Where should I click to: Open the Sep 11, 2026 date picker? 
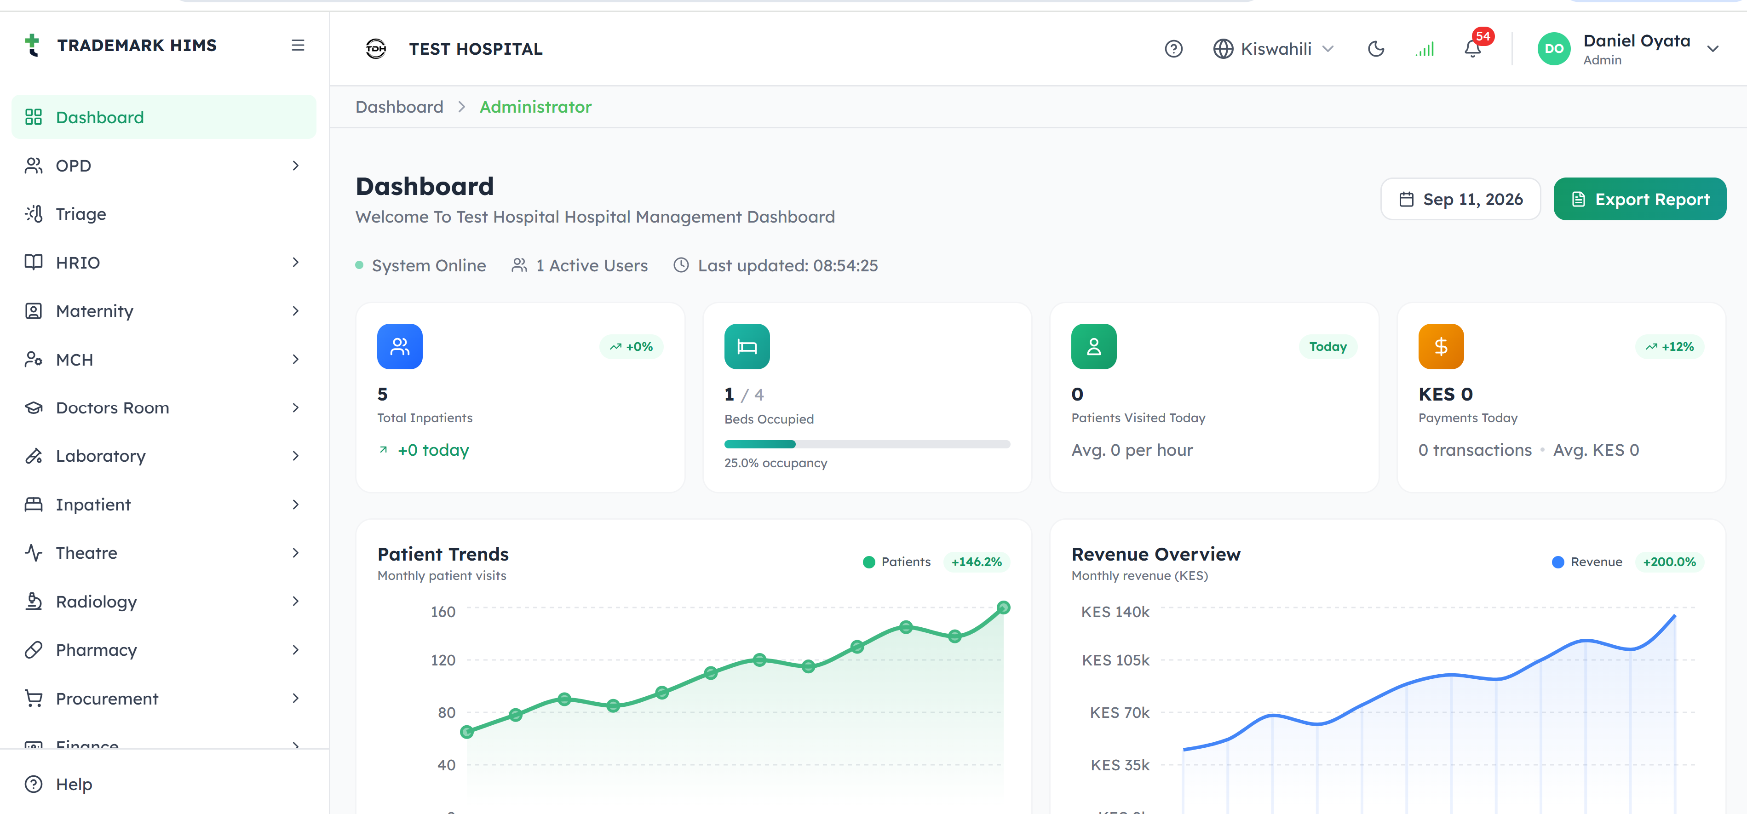click(x=1460, y=199)
